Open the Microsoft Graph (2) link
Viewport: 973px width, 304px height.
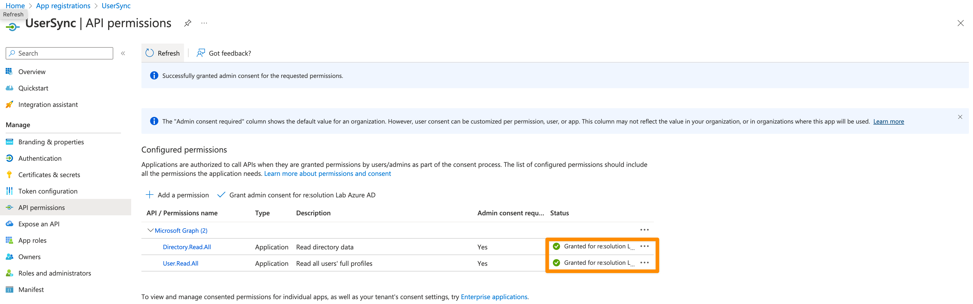[181, 230]
